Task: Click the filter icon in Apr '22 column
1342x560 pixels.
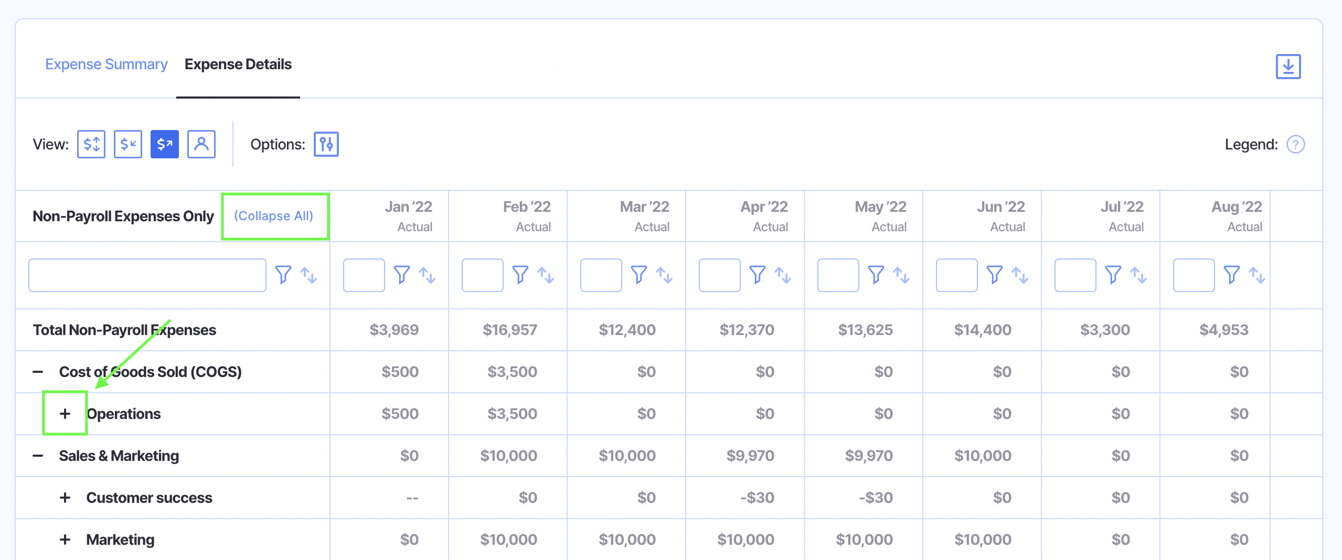Action: click(x=757, y=275)
